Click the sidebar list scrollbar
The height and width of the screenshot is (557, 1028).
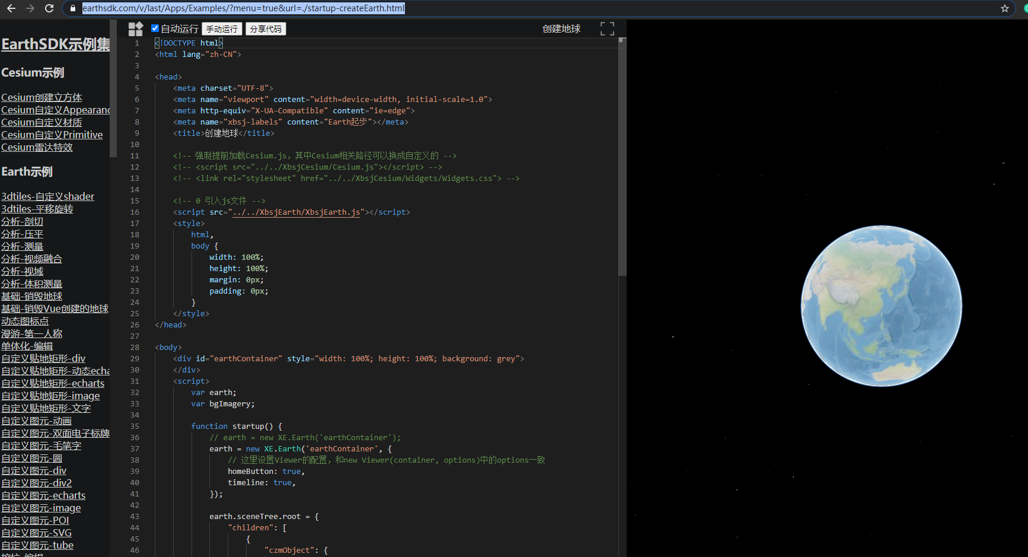113,89
